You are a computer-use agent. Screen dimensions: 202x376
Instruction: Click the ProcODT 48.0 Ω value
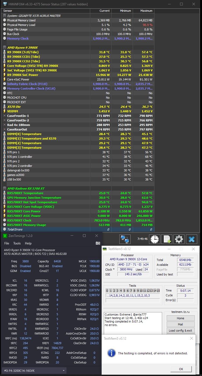tap(94, 305)
